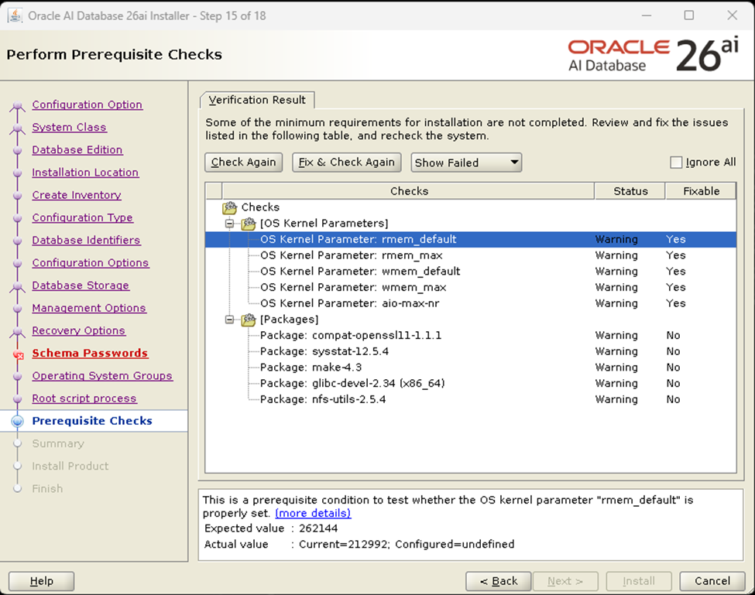Go to Recovery Options step
This screenshot has height=595, width=755.
coord(78,330)
